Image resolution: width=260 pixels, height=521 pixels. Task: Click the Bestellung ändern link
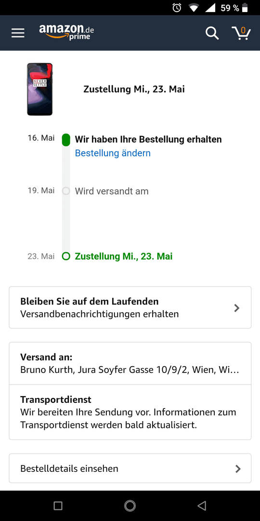pyautogui.click(x=113, y=153)
